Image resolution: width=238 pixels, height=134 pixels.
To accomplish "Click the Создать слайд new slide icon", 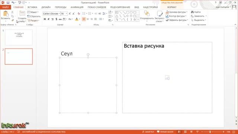I will coord(22,13).
